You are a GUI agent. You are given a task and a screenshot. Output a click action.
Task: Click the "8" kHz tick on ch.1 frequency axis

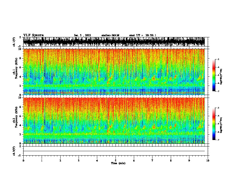pyautogui.click(x=20, y=58)
